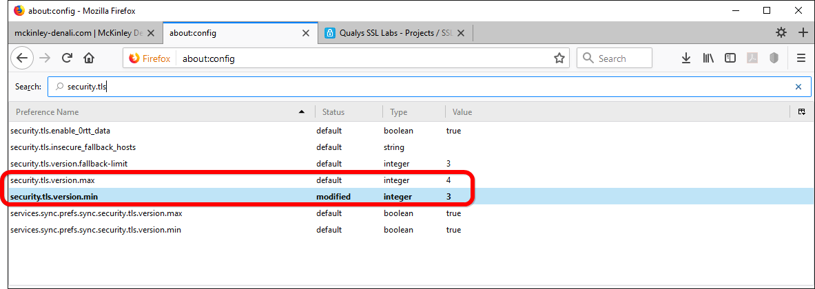
Task: Open the Downloads panel
Action: tap(685, 58)
